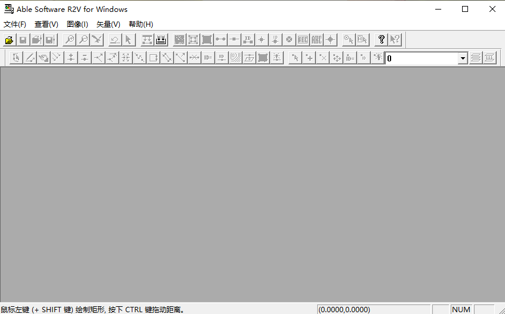Select the arrow pointer tool in top toolbar
The width and height of the screenshot is (505, 314).
pos(129,39)
